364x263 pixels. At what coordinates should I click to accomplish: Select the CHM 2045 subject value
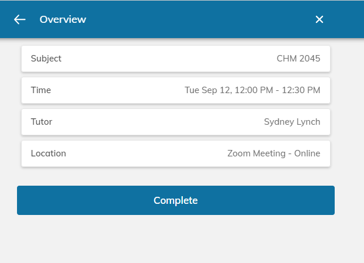298,59
